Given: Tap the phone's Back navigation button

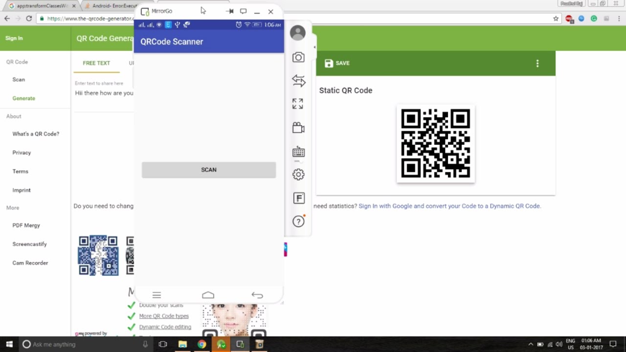Looking at the screenshot, I should [x=257, y=295].
